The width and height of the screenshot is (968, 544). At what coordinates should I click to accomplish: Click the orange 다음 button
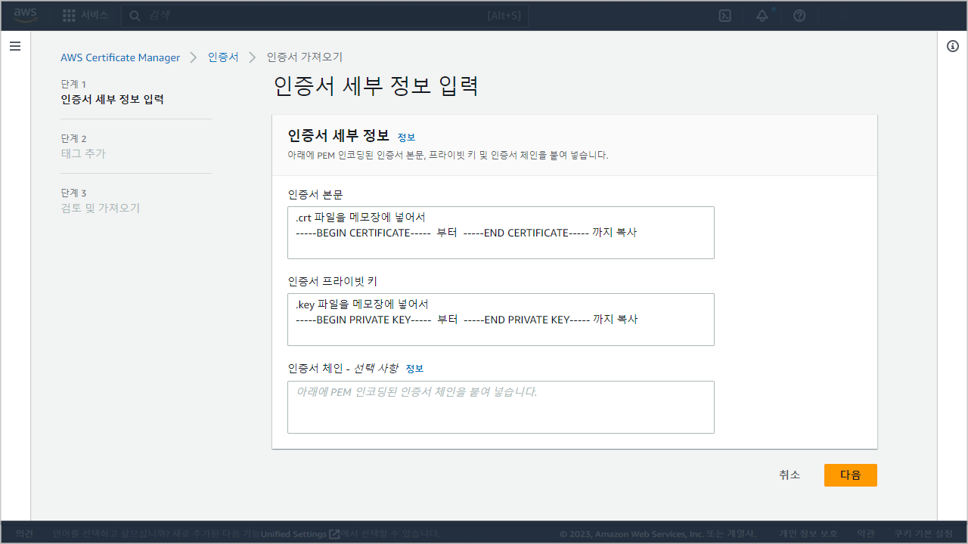(x=851, y=475)
